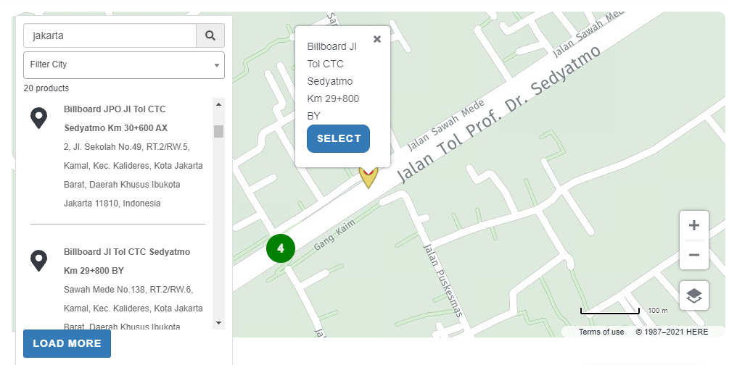The image size is (729, 365).
Task: Click the LOAD MORE button
Action: pos(67,344)
